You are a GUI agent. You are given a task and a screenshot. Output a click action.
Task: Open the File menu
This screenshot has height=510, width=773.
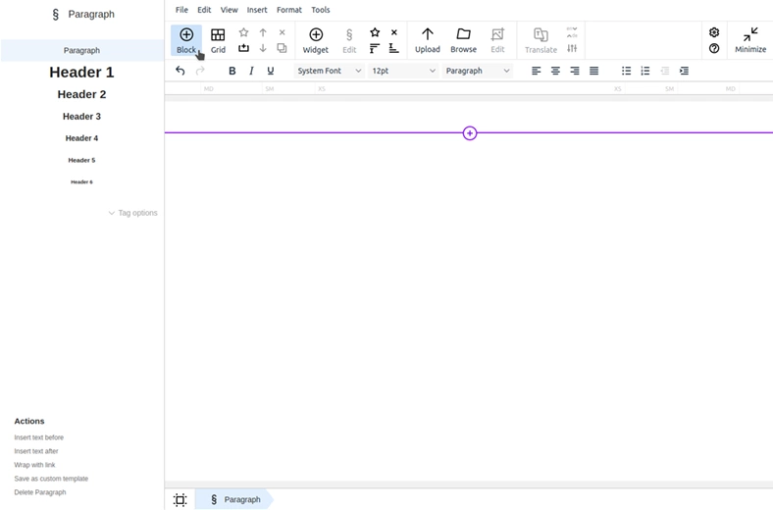coord(181,10)
